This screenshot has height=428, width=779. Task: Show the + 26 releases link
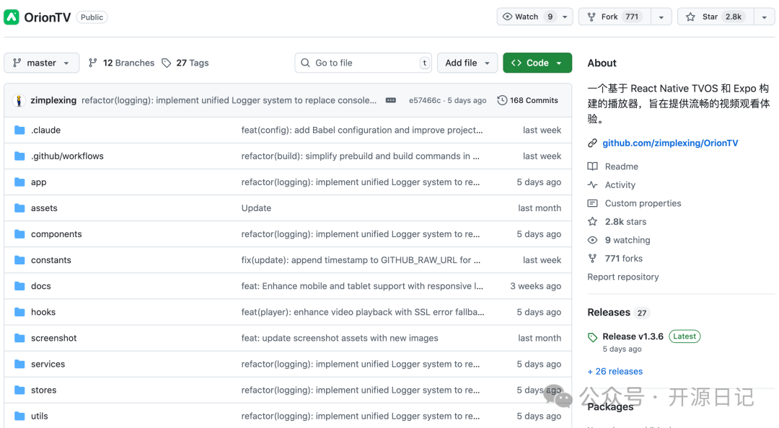(615, 371)
